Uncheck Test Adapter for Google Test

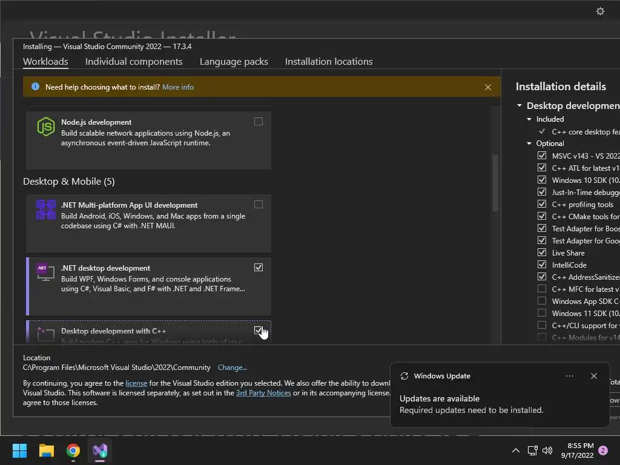pyautogui.click(x=542, y=240)
